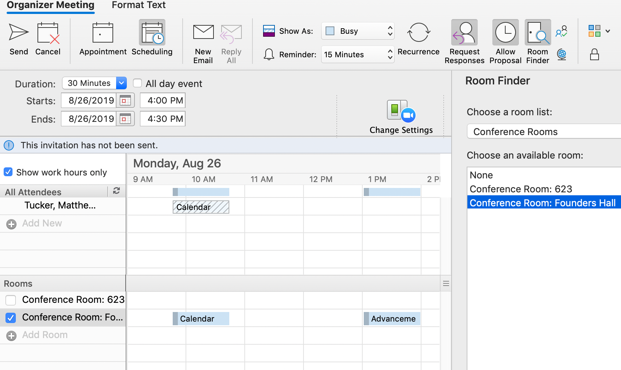The height and width of the screenshot is (370, 621).
Task: Create a New Email to attendees
Action: tap(203, 43)
